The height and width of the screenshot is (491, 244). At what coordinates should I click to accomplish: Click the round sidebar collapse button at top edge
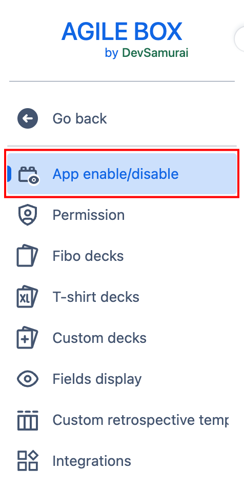click(x=239, y=39)
